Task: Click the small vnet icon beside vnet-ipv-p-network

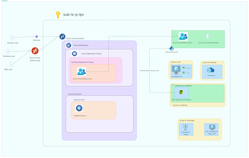Action: pyautogui.click(x=172, y=84)
